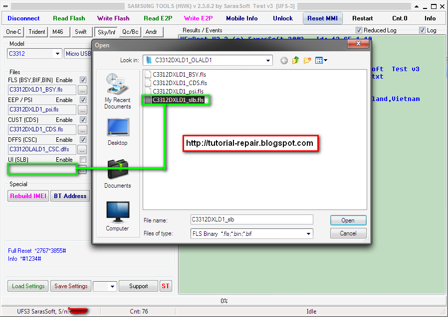448x317 pixels.
Task: Click the UI (SLB) file path field
Action: tap(42, 169)
